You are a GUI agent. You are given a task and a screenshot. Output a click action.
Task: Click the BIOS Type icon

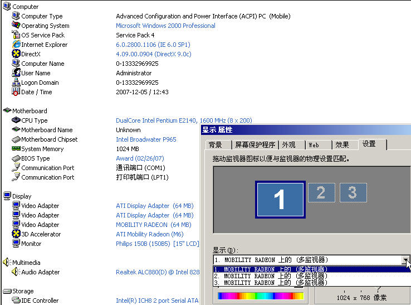(x=16, y=158)
